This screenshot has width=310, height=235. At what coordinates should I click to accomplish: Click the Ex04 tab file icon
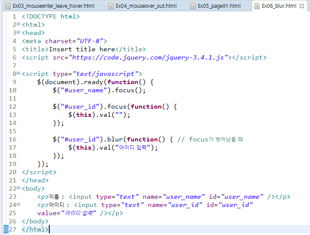111,6
